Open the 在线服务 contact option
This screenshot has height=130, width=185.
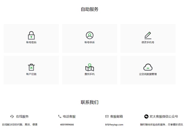click(22, 117)
